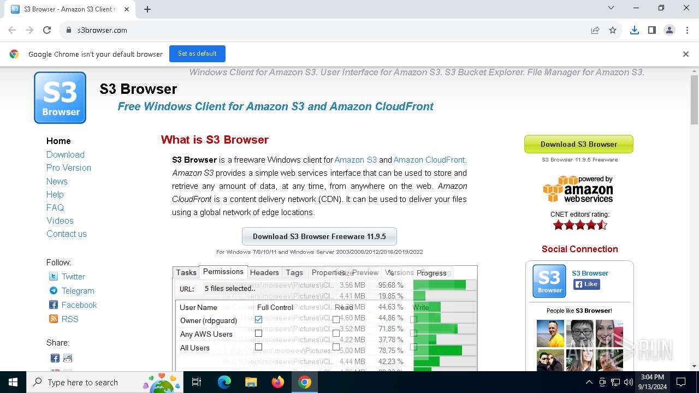Open the Amazon S3 hyperlink
Image resolution: width=699 pixels, height=393 pixels.
(356, 160)
